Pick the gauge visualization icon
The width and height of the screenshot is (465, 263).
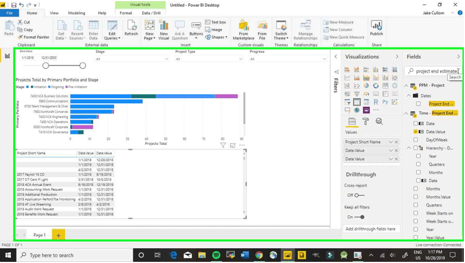pos(366,94)
